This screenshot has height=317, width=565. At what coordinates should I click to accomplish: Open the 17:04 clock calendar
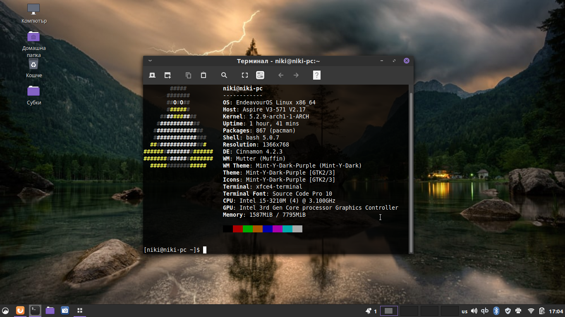point(556,311)
